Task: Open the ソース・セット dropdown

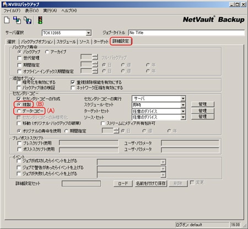Action: tap(183, 117)
